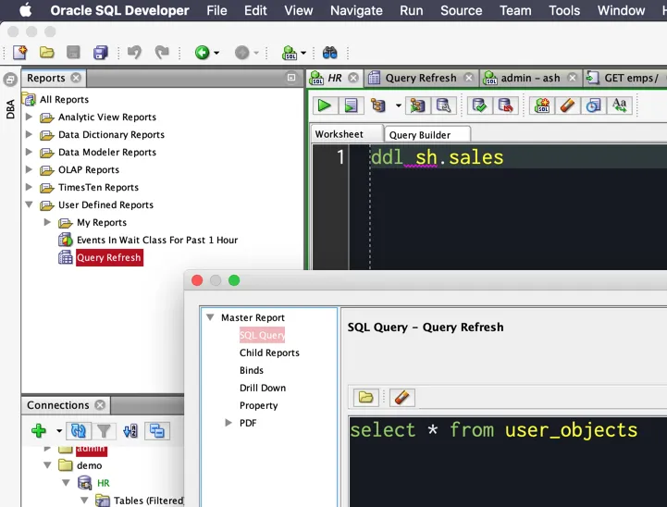The image size is (667, 507).
Task: Click the Commit icon in worksheet toolbar
Action: [478, 105]
